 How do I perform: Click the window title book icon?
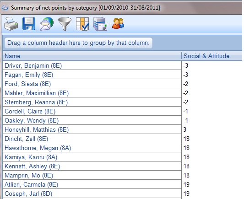[x=5, y=8]
